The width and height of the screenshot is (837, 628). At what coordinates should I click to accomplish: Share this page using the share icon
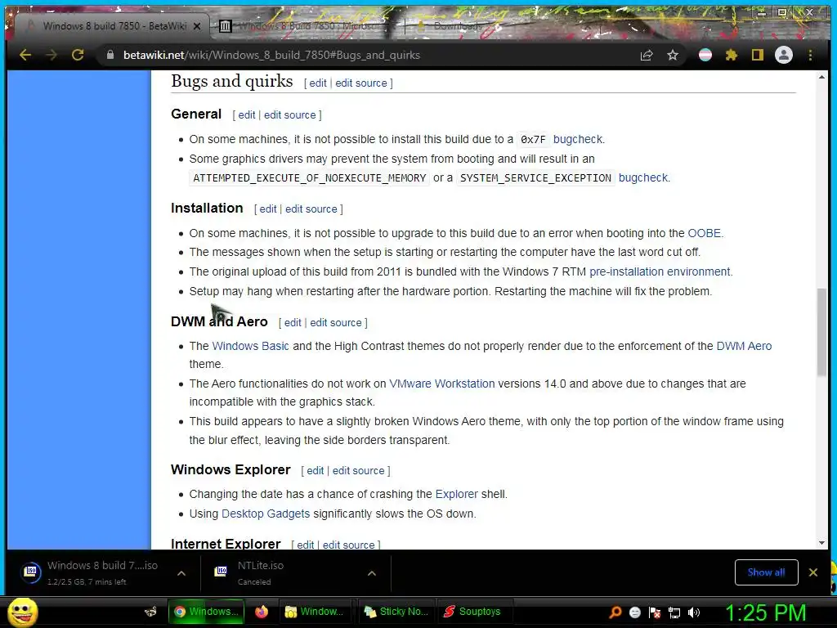click(647, 55)
